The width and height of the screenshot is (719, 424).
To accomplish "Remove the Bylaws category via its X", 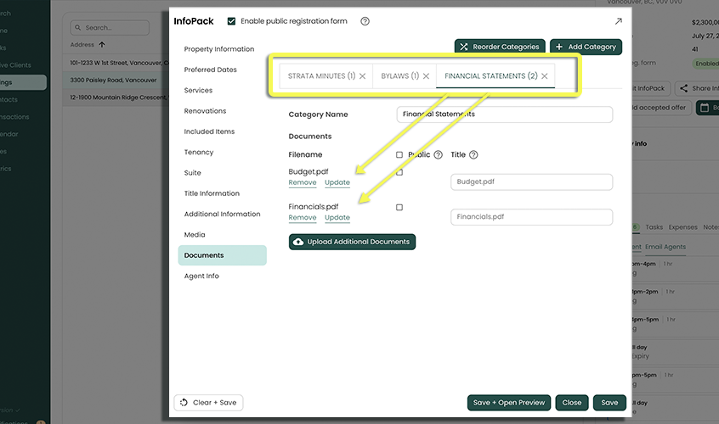I will (426, 76).
